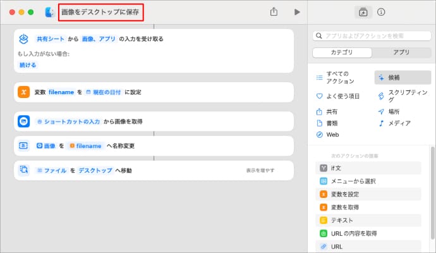Click the ファイル移動 action icon
This screenshot has height=253, width=436.
(23, 170)
